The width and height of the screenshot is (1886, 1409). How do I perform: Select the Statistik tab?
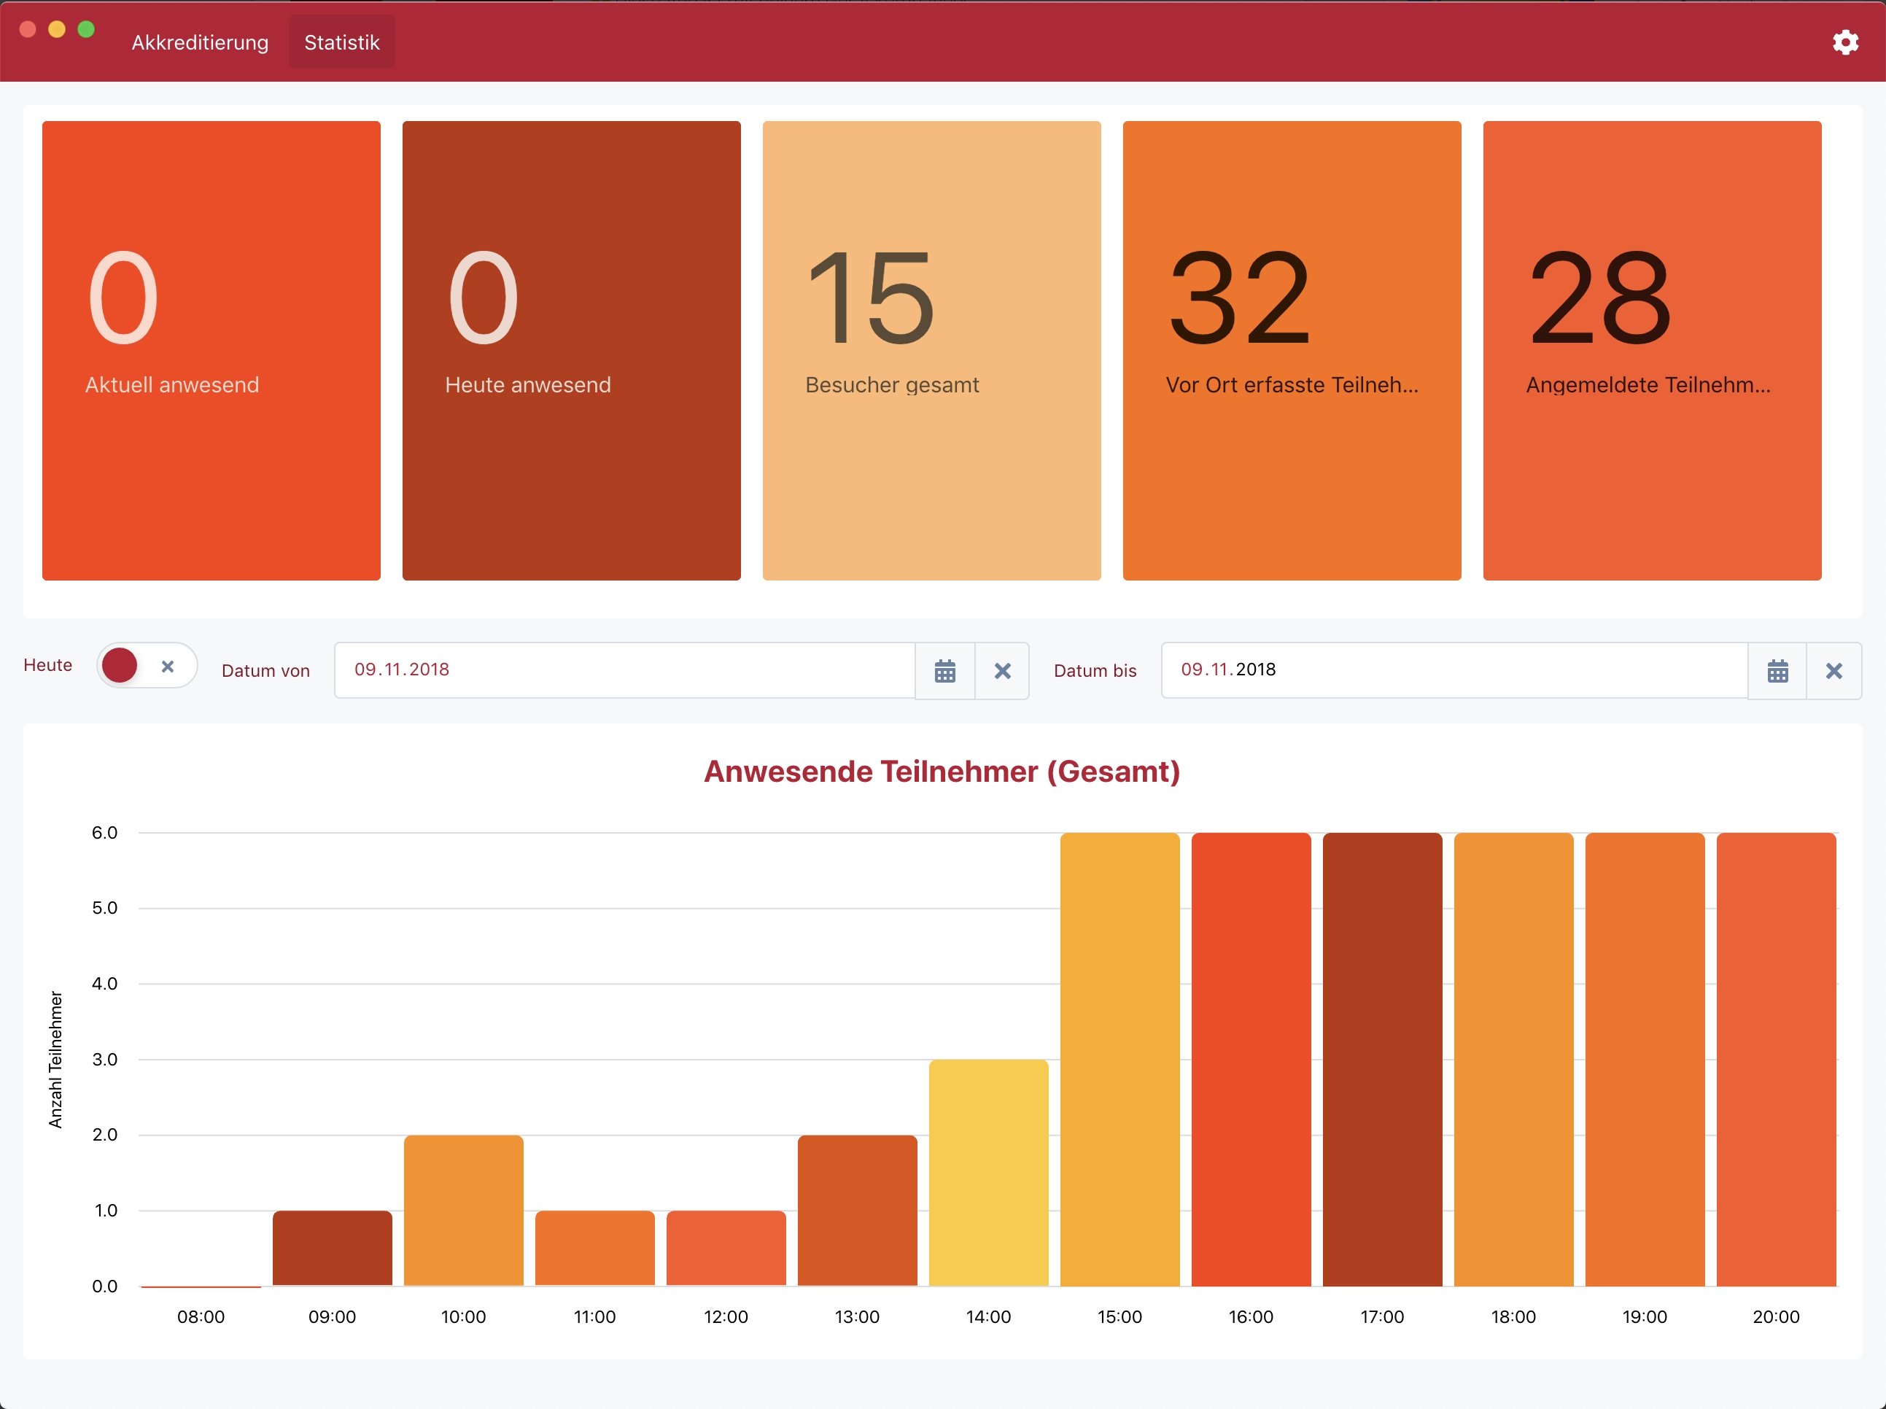341,42
